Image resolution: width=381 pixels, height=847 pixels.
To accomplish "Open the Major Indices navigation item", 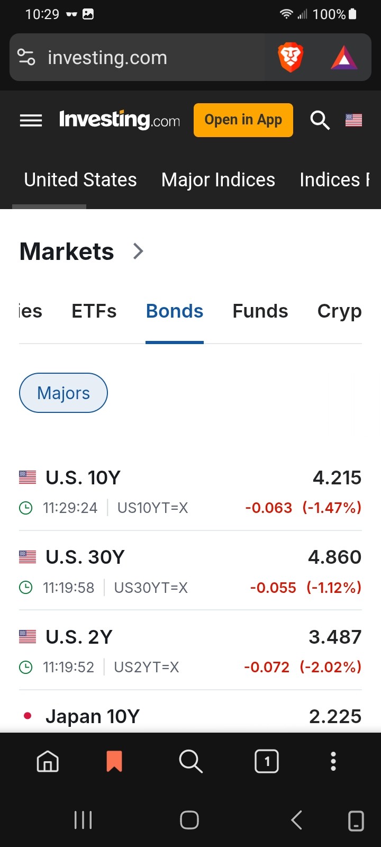I will pos(218,180).
